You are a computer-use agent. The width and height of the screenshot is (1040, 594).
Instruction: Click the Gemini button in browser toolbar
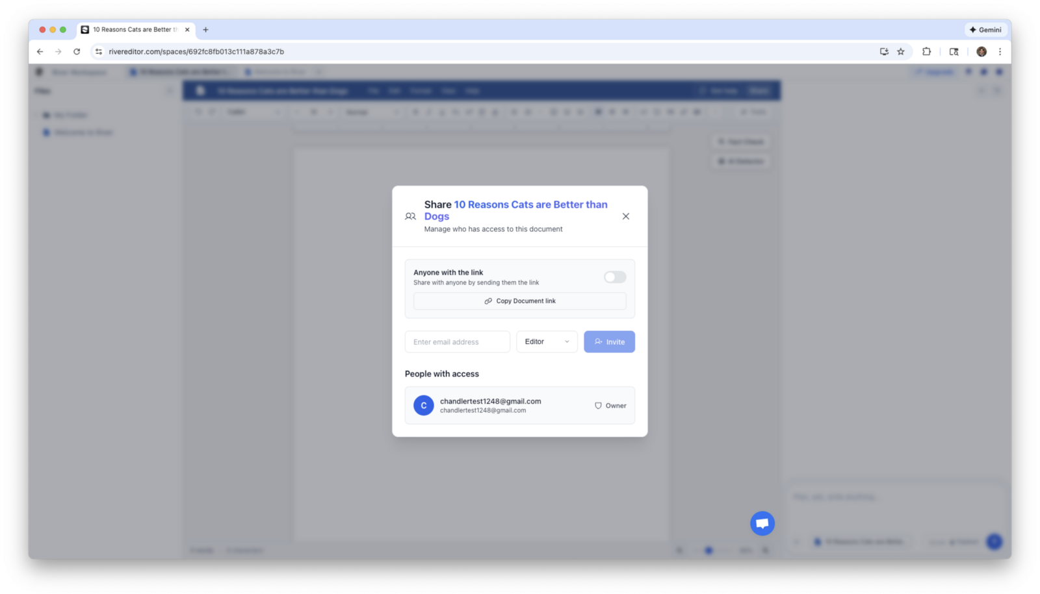(x=984, y=29)
